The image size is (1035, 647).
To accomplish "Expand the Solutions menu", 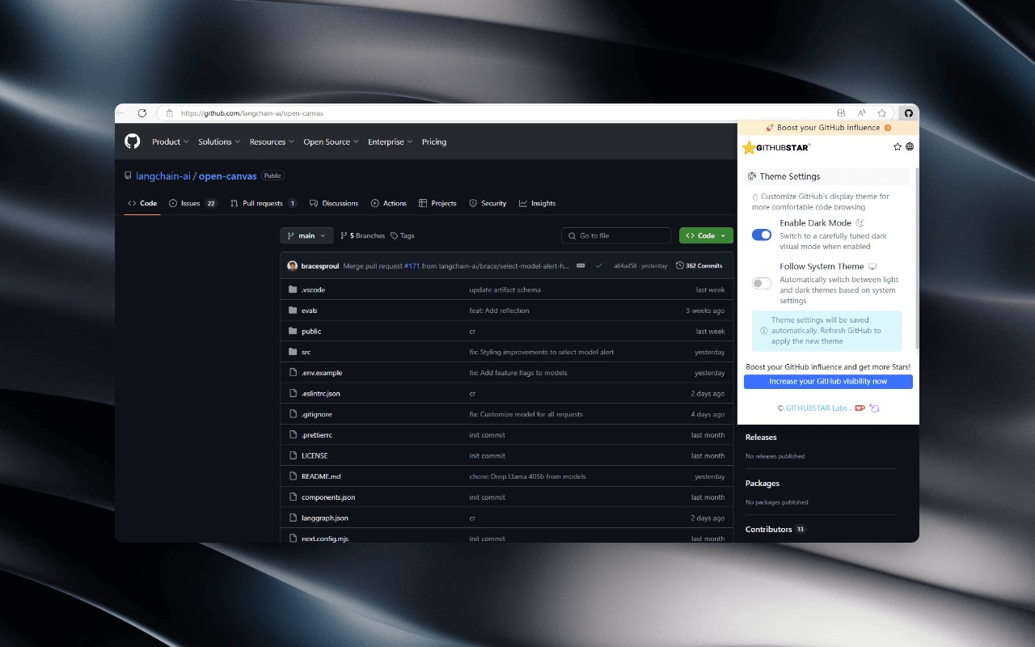I will tap(218, 142).
